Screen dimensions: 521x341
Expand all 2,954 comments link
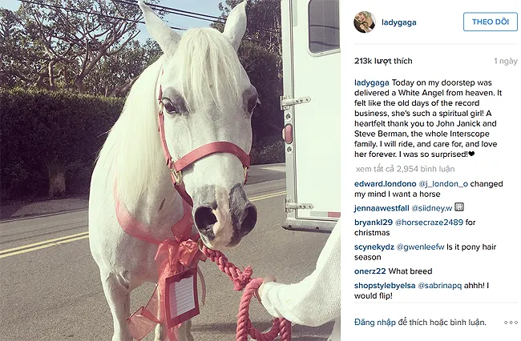(x=405, y=169)
